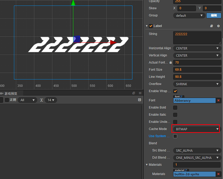
Task: Open the Group default dropdown
Action: click(x=189, y=15)
